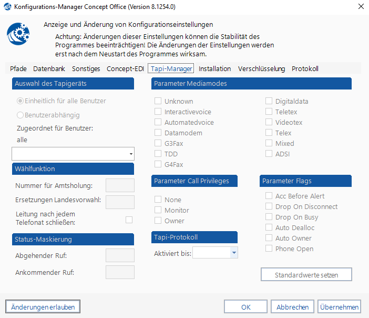Close the Konfigurations-Manager window
369x318 pixels.
pyautogui.click(x=360, y=7)
